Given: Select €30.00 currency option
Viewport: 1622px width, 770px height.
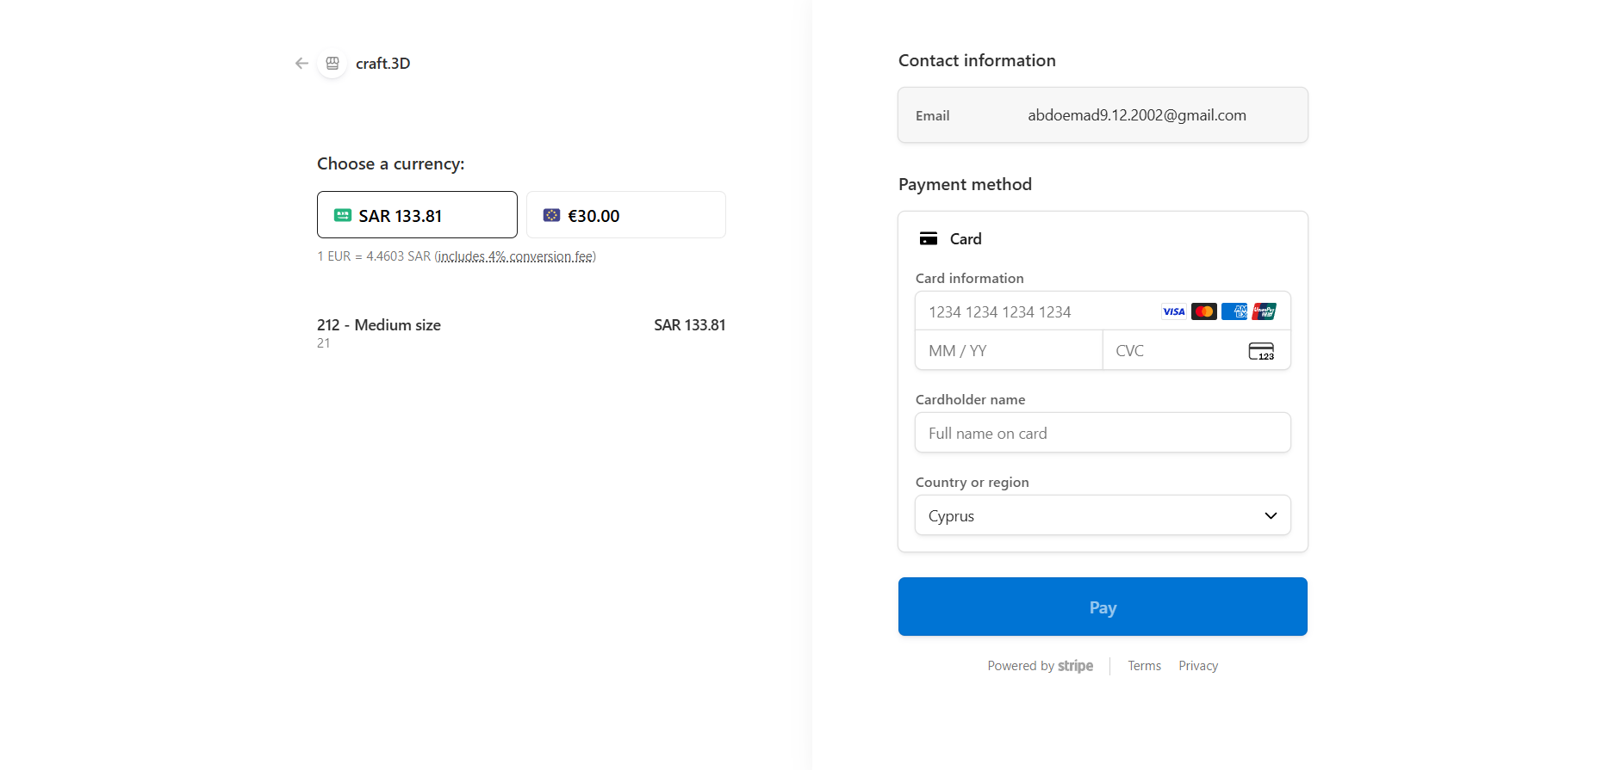Looking at the screenshot, I should (x=626, y=215).
